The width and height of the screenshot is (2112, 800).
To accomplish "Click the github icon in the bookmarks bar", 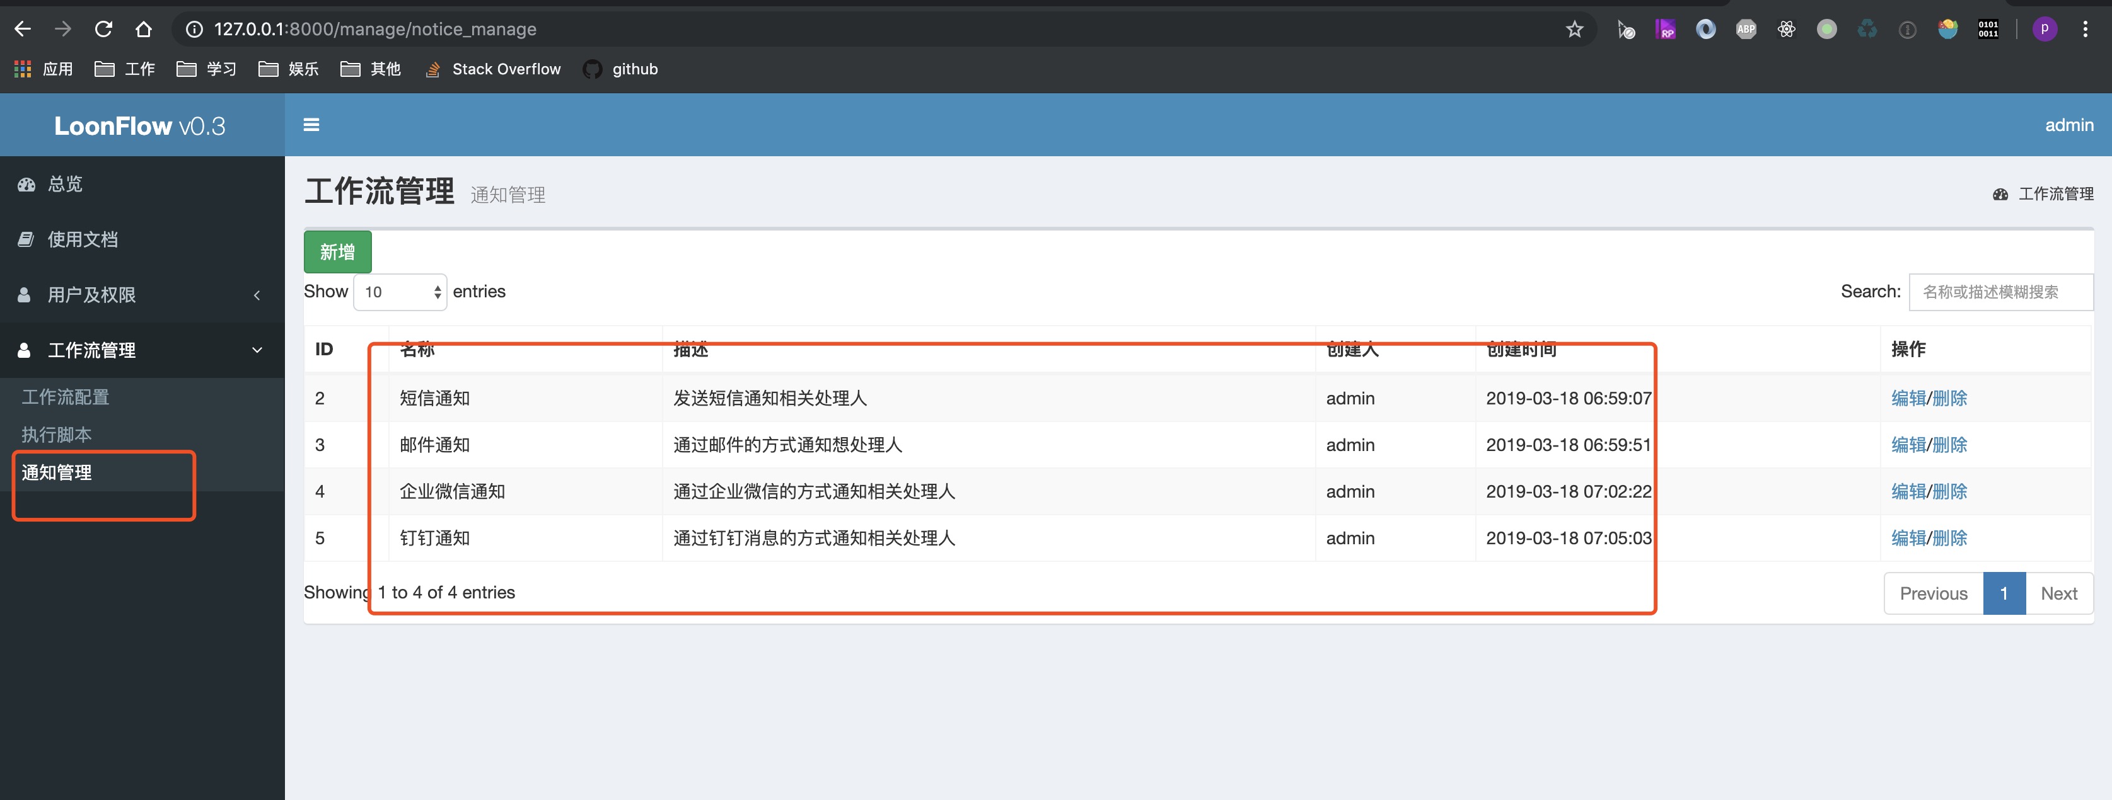I will [592, 69].
